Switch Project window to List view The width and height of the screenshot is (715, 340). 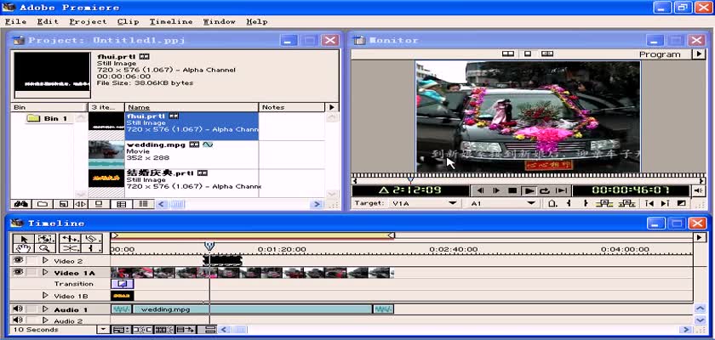pyautogui.click(x=143, y=204)
